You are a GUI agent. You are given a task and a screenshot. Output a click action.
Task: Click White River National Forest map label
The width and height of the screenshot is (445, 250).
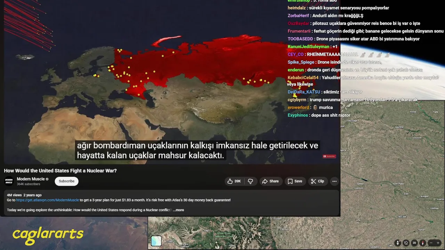coord(224,235)
